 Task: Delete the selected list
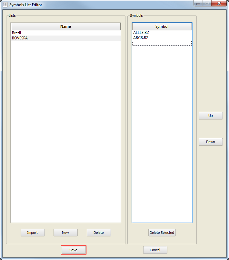[x=99, y=233]
